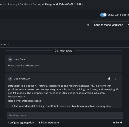Toggle the Show LLM blueprint switch

103,15
